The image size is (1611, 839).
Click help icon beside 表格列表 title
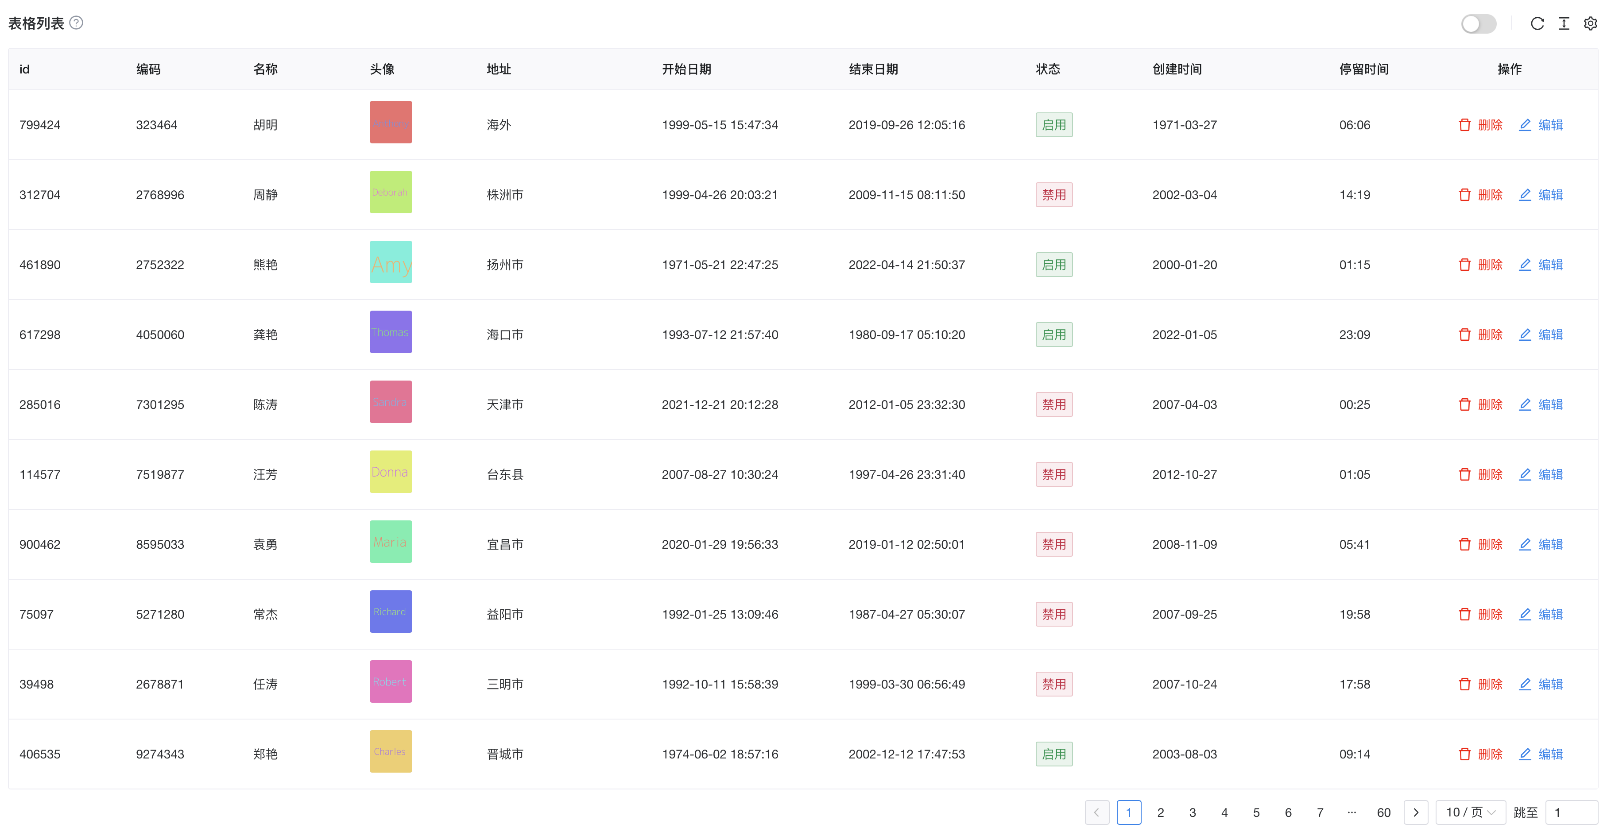tap(76, 23)
